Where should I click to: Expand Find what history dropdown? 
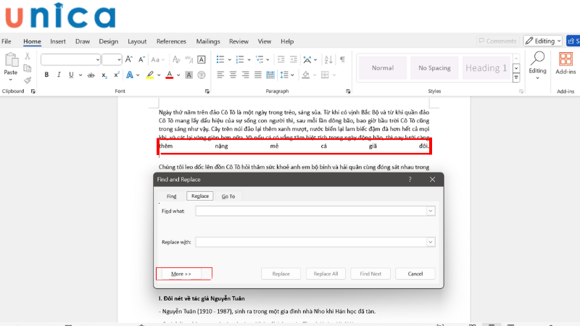pyautogui.click(x=431, y=211)
